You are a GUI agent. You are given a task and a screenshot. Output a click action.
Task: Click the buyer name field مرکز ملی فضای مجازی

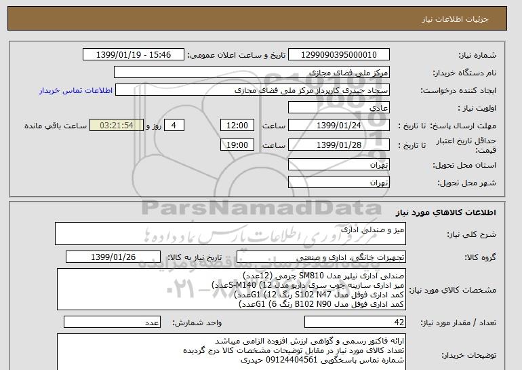[x=252, y=72]
